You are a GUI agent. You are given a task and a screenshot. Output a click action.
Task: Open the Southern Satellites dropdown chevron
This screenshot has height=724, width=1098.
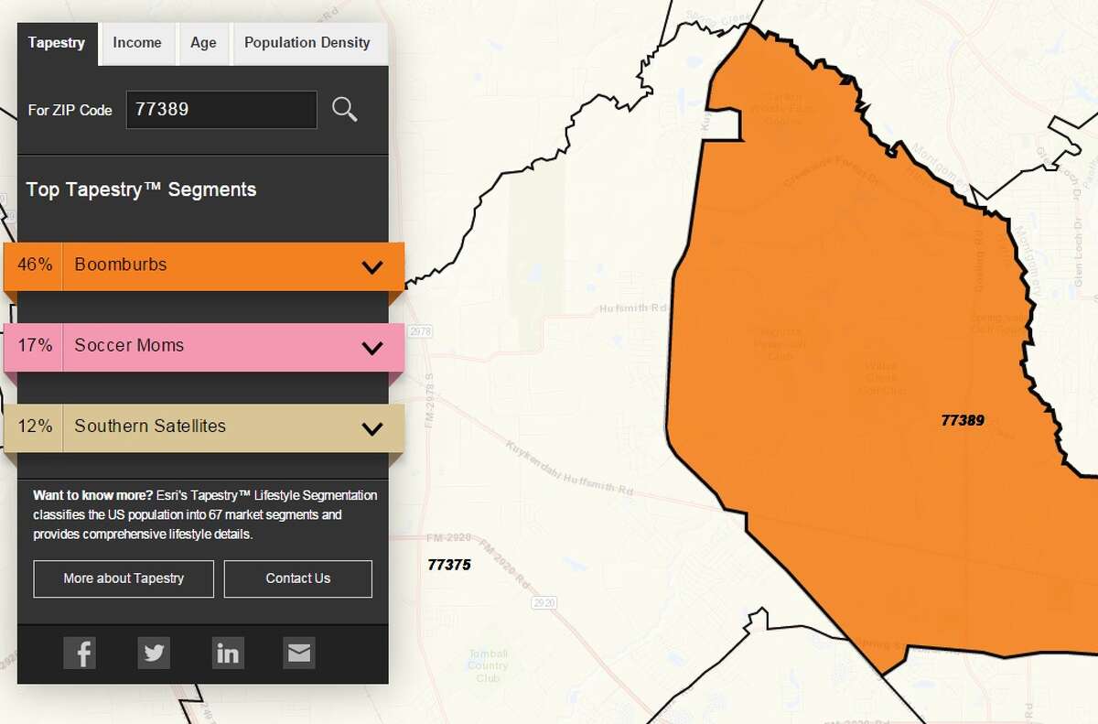371,428
